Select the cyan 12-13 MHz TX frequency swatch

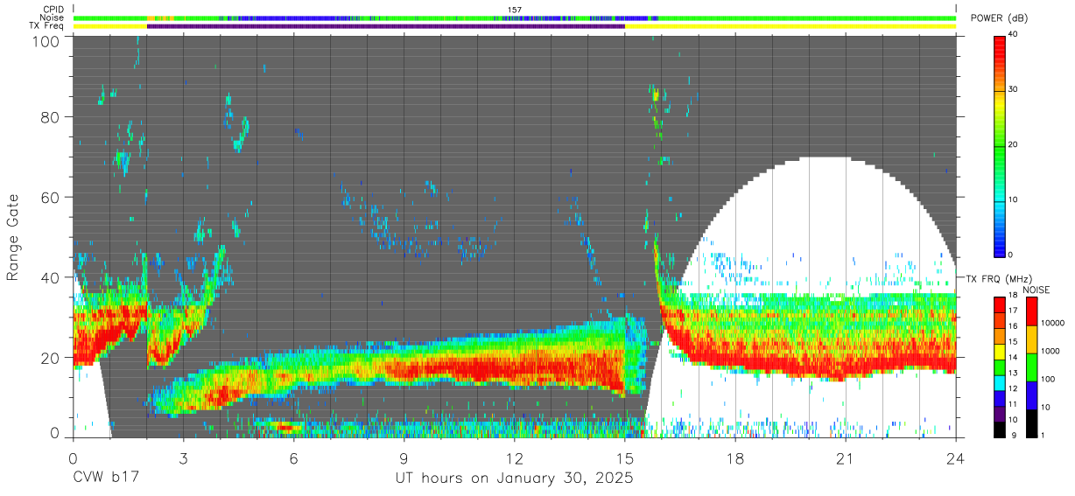point(1000,382)
